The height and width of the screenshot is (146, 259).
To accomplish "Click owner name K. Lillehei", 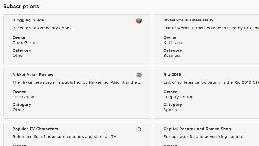I will 173,43.
